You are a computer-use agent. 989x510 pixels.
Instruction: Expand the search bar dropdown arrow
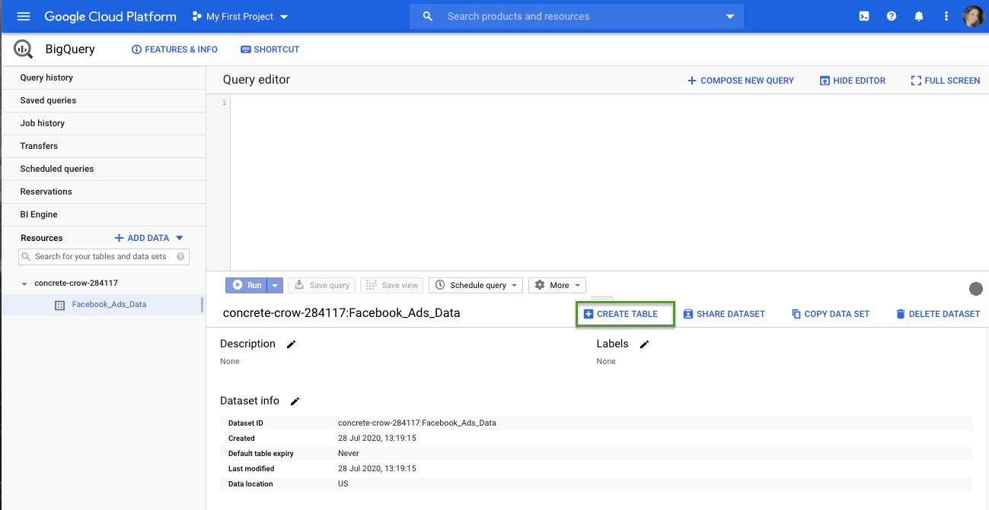coord(730,16)
